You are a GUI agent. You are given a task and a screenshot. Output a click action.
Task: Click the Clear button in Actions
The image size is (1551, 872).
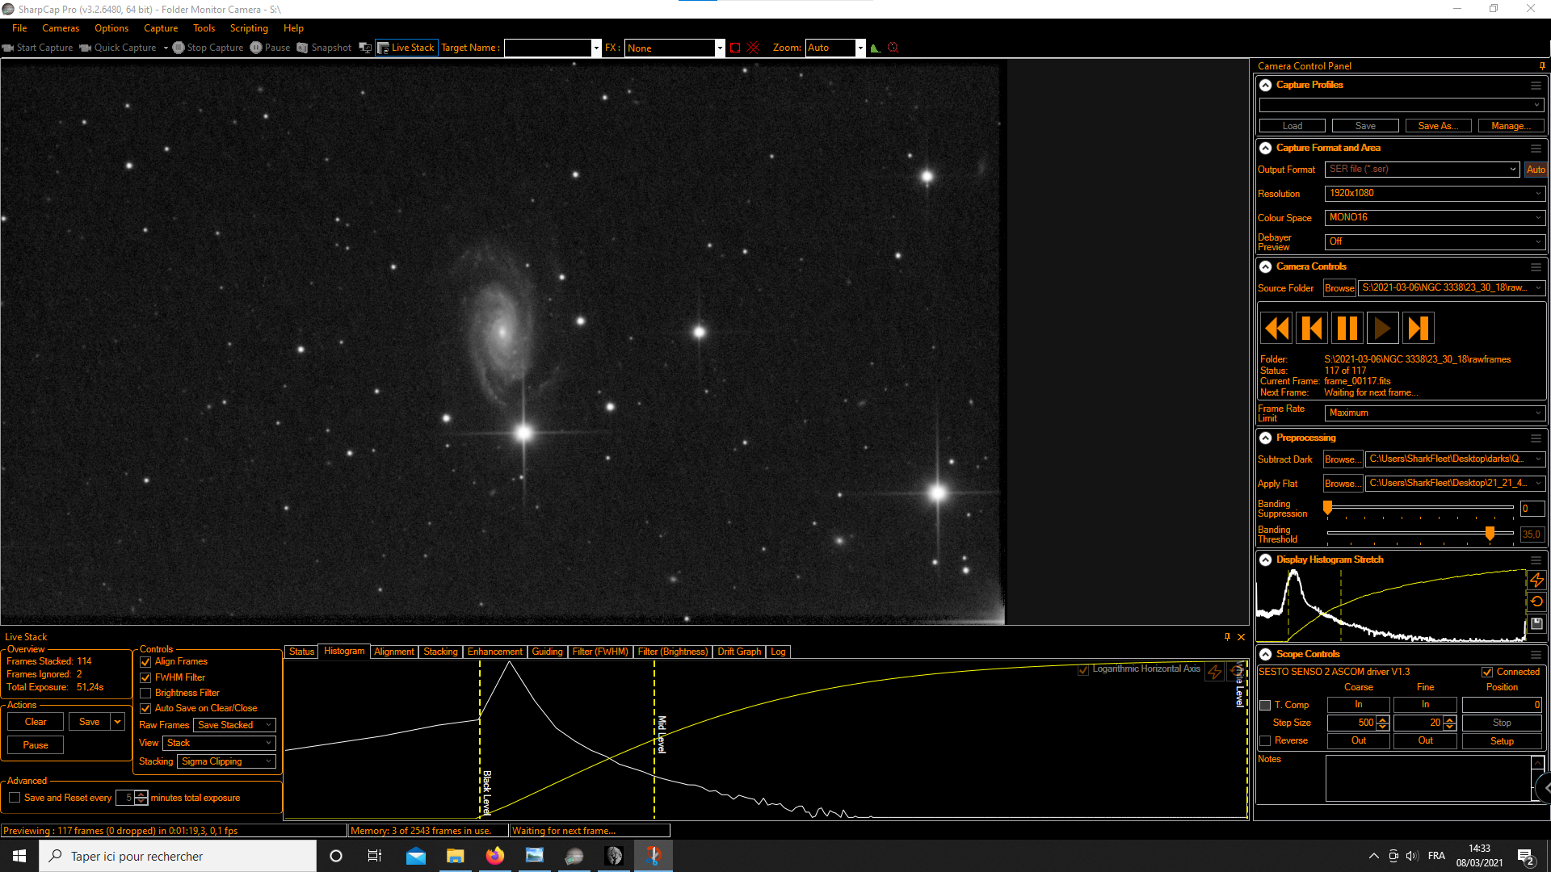click(36, 722)
